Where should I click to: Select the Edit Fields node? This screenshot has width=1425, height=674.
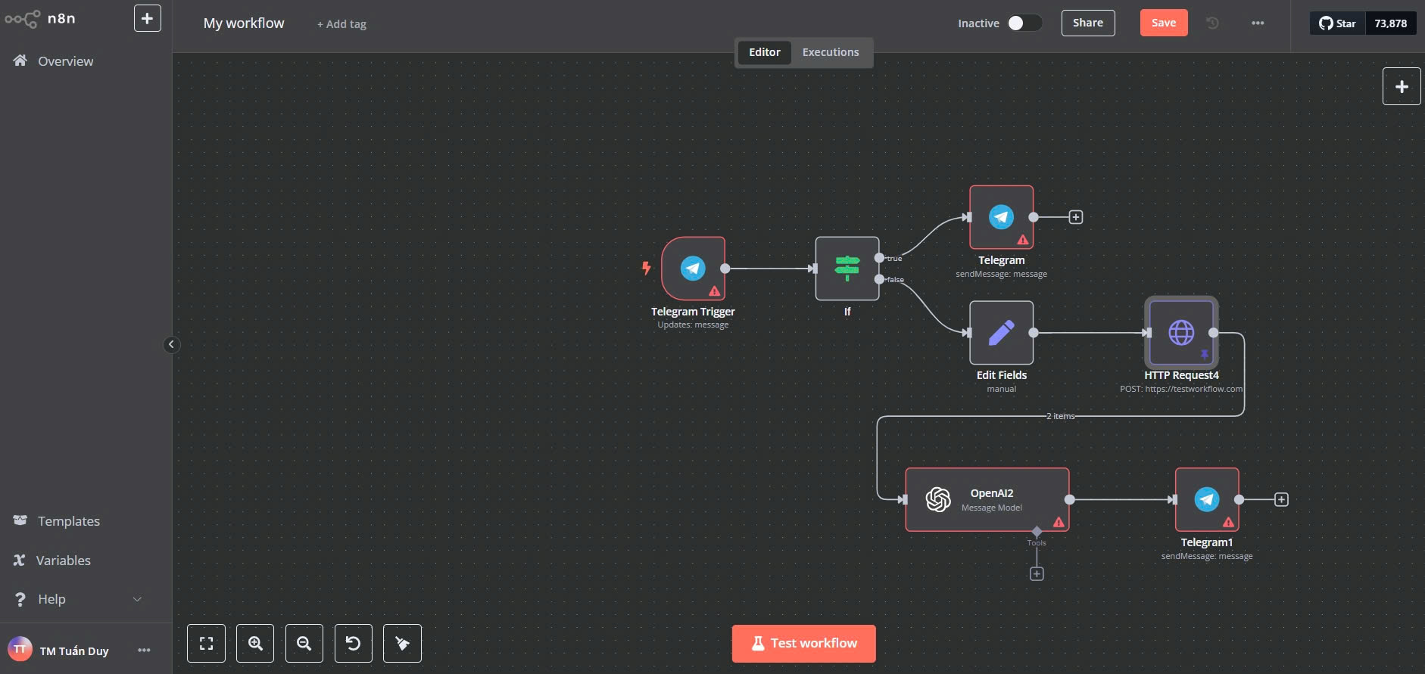(1002, 333)
